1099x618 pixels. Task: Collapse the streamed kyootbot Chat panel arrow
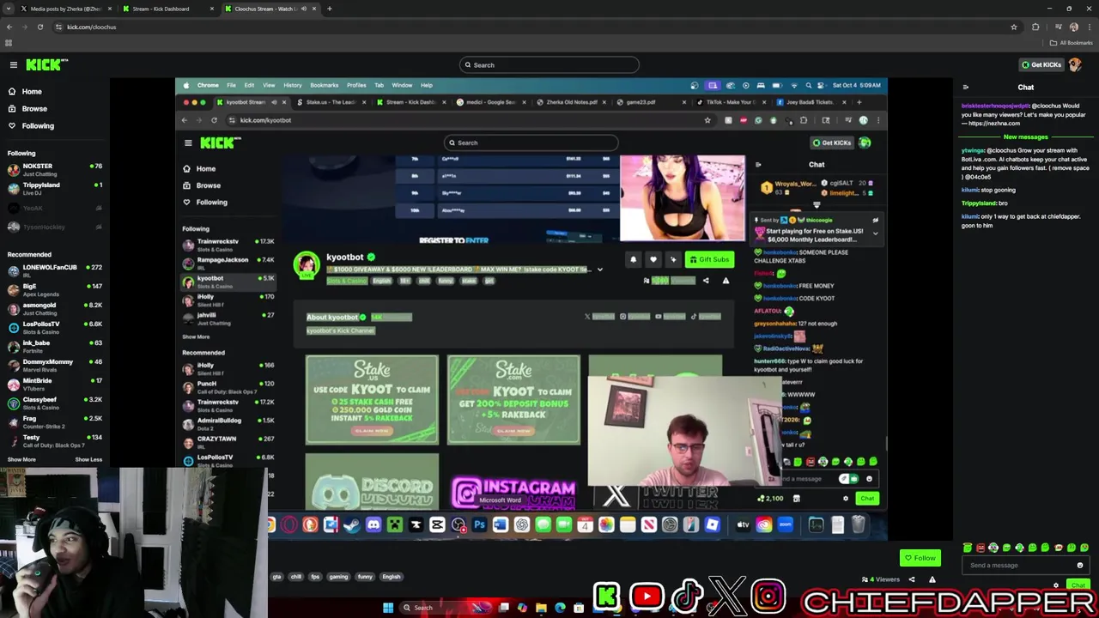pyautogui.click(x=758, y=165)
